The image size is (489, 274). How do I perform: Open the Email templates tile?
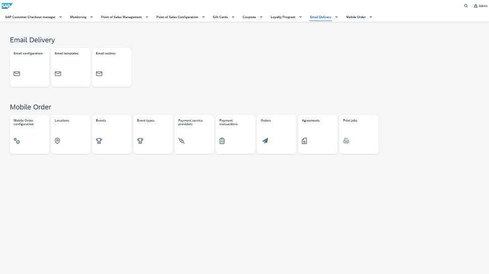pos(71,67)
